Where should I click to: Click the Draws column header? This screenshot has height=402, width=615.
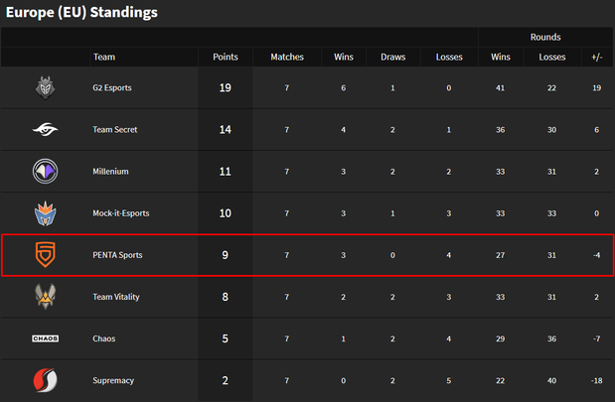tap(393, 57)
